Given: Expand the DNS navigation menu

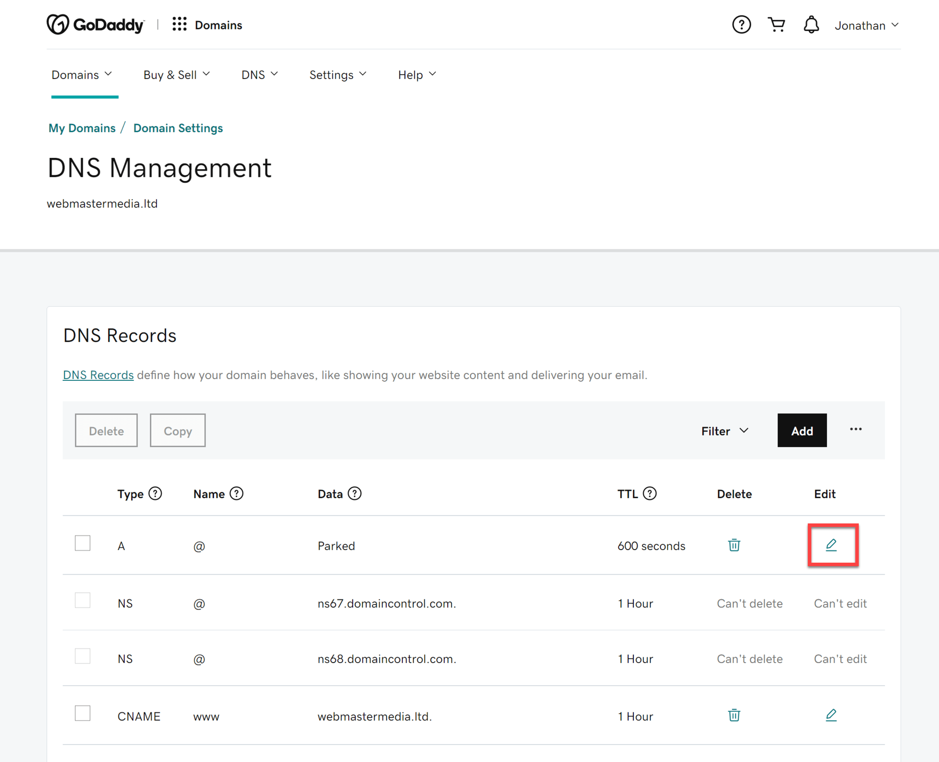Looking at the screenshot, I should click(260, 75).
